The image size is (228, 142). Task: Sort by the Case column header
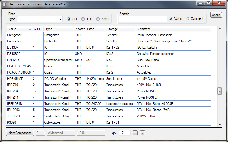click(x=95, y=29)
